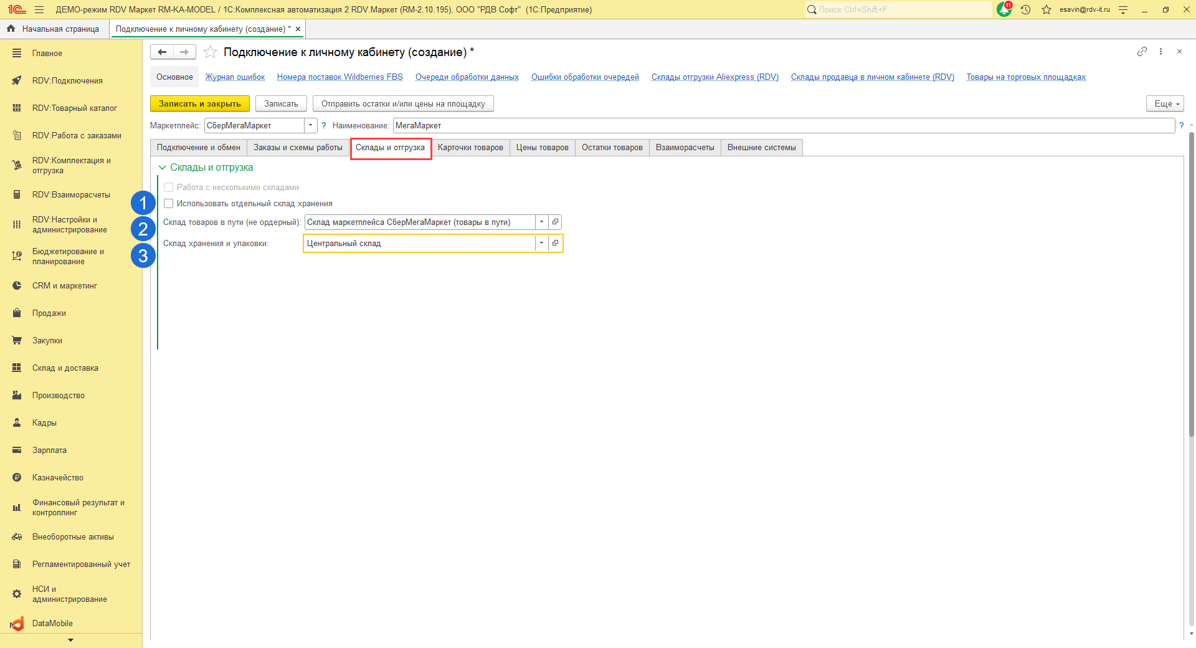Open Central warehouse field's open-form icon
The width and height of the screenshot is (1196, 648).
[x=555, y=243]
